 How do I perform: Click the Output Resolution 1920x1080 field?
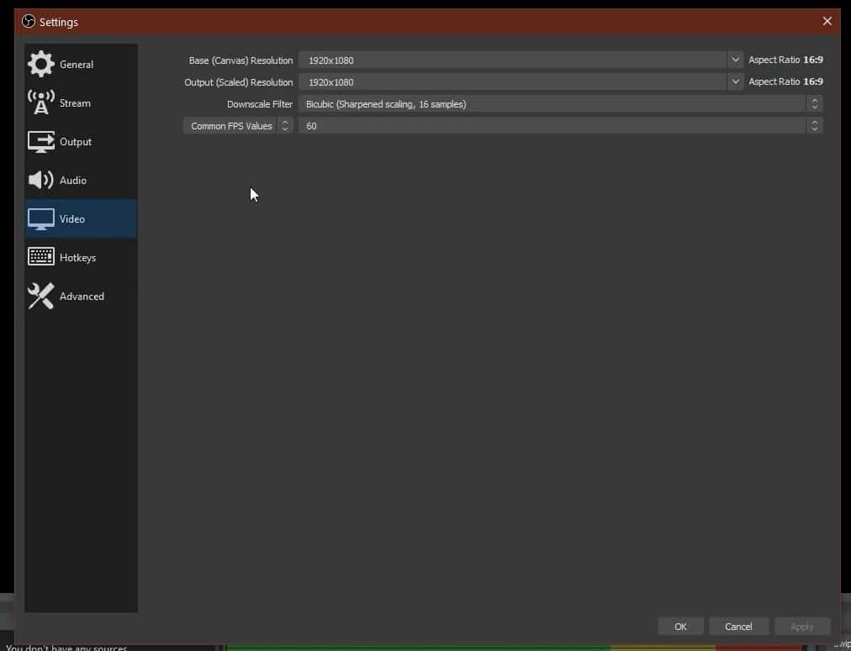(x=513, y=81)
